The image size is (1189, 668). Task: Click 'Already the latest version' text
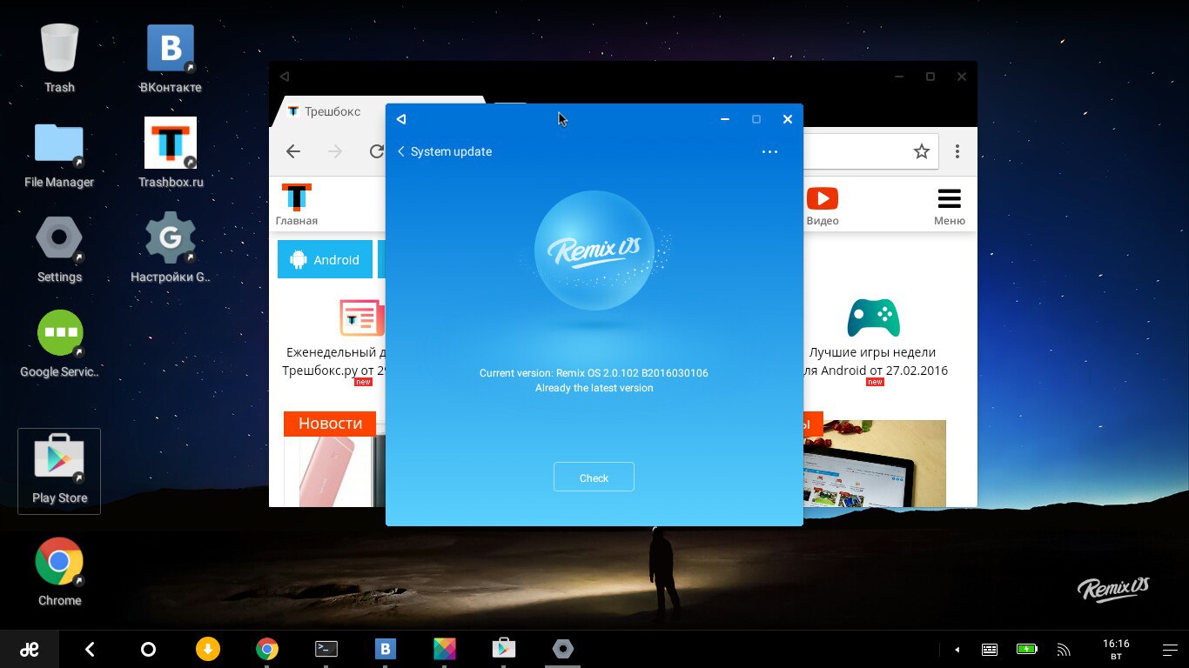tap(594, 388)
